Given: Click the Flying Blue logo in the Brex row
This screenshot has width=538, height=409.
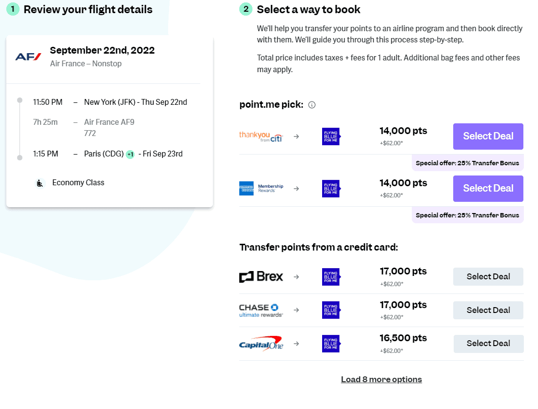Looking at the screenshot, I should (x=331, y=276).
